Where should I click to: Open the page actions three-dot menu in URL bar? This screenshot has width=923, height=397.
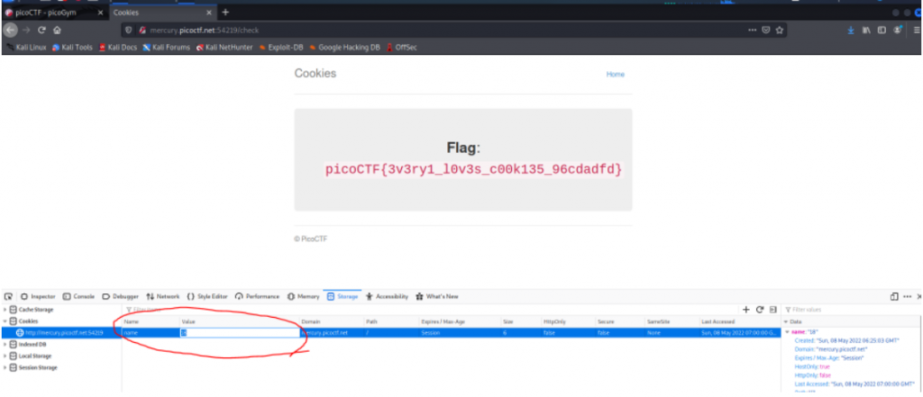[x=753, y=30]
